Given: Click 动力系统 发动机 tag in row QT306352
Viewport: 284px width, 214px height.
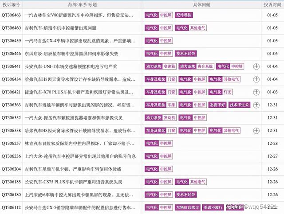Looking at the screenshot, I should (161, 118).
